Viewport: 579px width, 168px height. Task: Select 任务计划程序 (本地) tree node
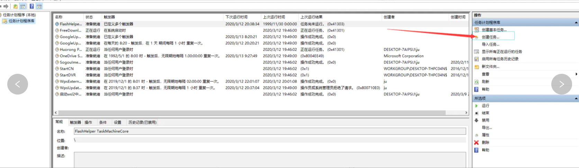pos(19,15)
